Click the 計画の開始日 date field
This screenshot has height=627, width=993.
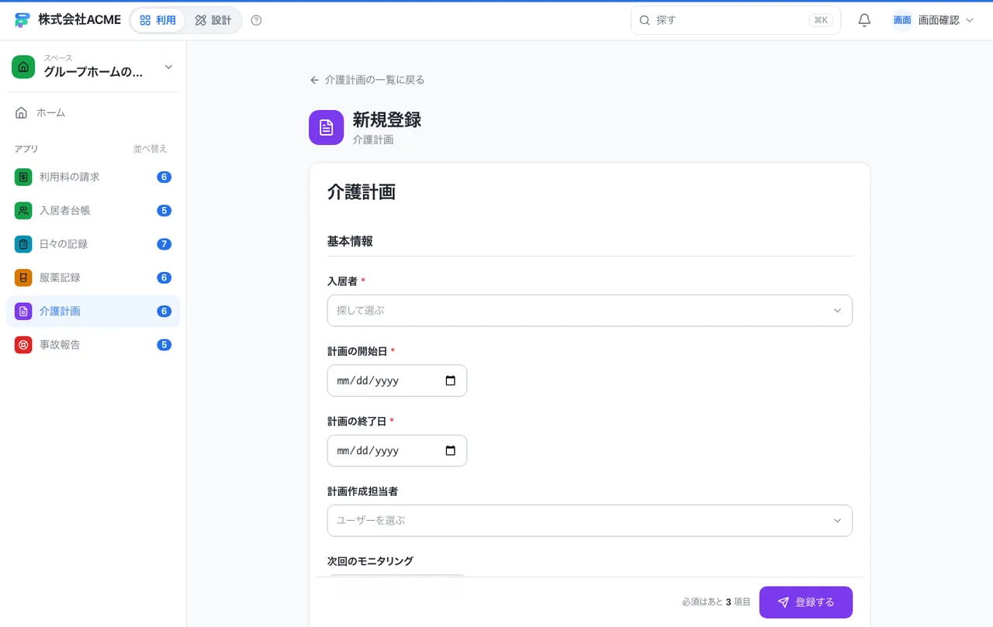tap(397, 381)
